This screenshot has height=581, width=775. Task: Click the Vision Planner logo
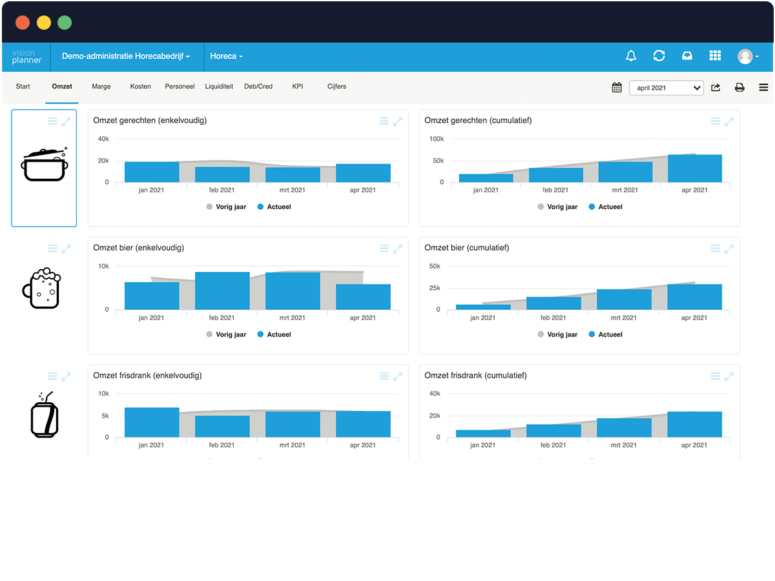tap(26, 57)
